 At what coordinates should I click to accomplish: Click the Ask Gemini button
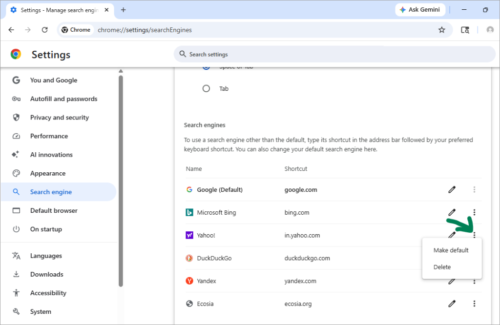point(420,10)
